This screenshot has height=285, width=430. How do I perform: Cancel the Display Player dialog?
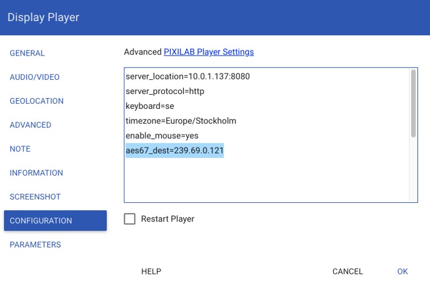click(x=347, y=271)
